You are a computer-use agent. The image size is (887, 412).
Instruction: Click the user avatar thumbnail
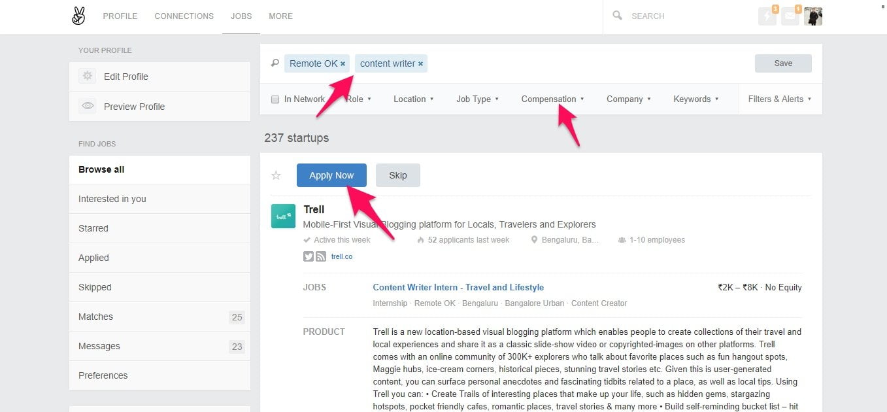click(813, 16)
